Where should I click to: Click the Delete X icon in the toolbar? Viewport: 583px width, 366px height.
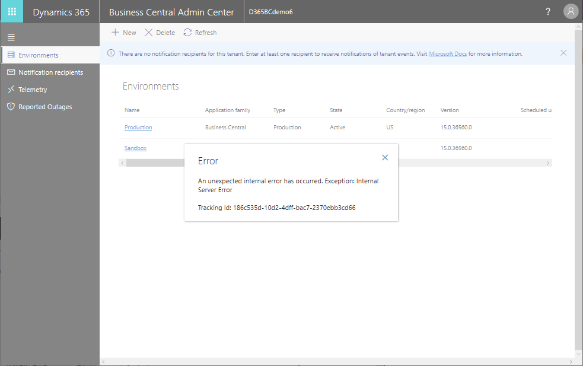coord(148,33)
